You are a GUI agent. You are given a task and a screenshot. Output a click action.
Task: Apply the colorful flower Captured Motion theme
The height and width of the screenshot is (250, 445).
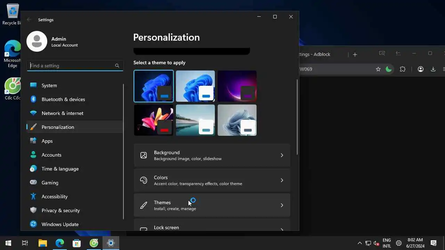[154, 120]
